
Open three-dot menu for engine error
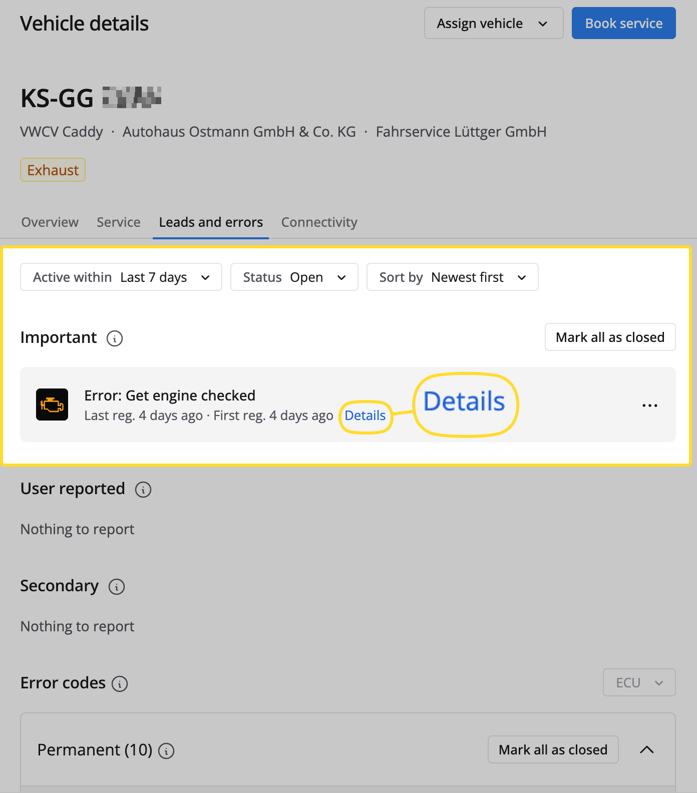pos(649,405)
